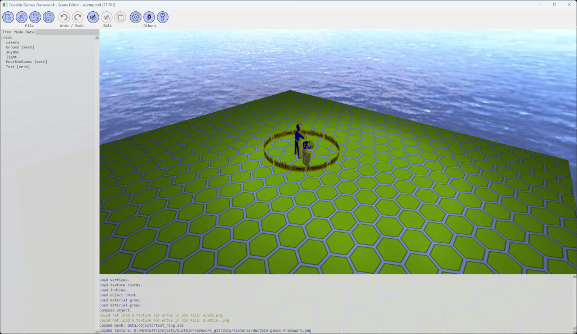This screenshot has height=334, width=577.
Task: Select the skyBox node
Action: [12, 52]
